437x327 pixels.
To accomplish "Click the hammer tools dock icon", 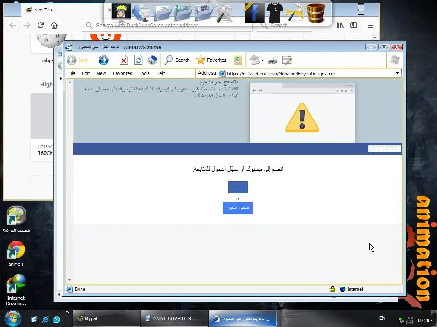I will pos(224,13).
